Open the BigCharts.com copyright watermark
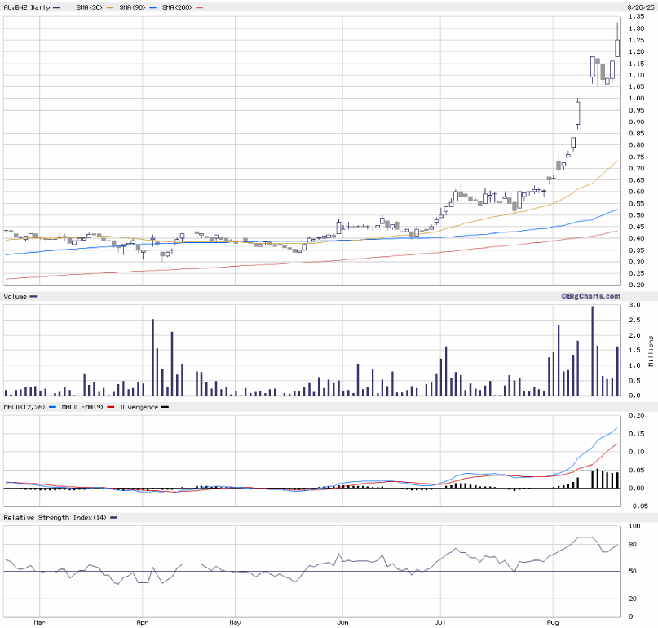The width and height of the screenshot is (658, 628). point(590,297)
